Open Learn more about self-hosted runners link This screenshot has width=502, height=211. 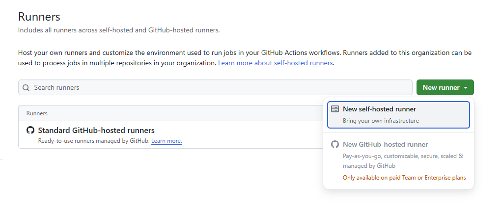pos(276,63)
